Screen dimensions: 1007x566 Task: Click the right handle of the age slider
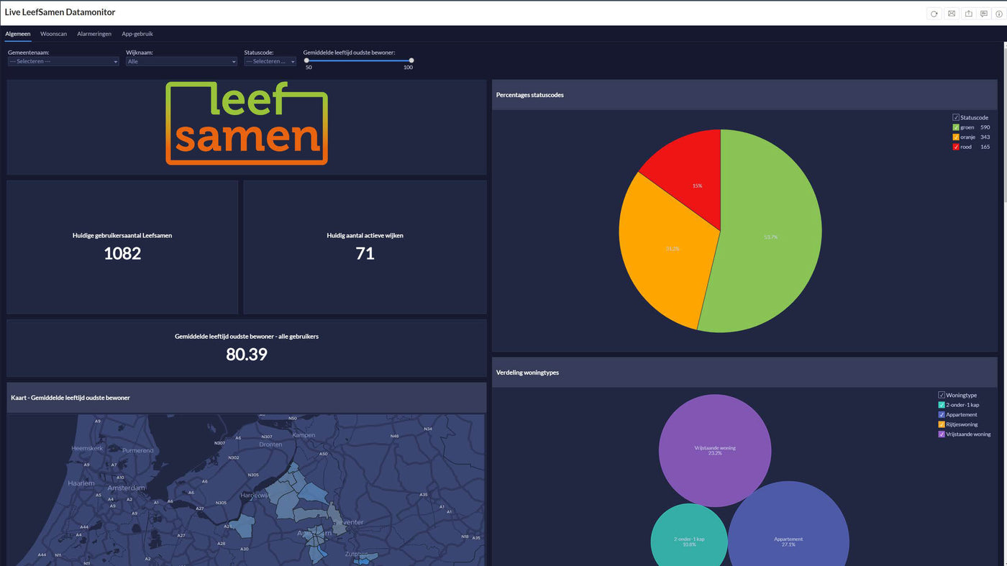coord(411,60)
